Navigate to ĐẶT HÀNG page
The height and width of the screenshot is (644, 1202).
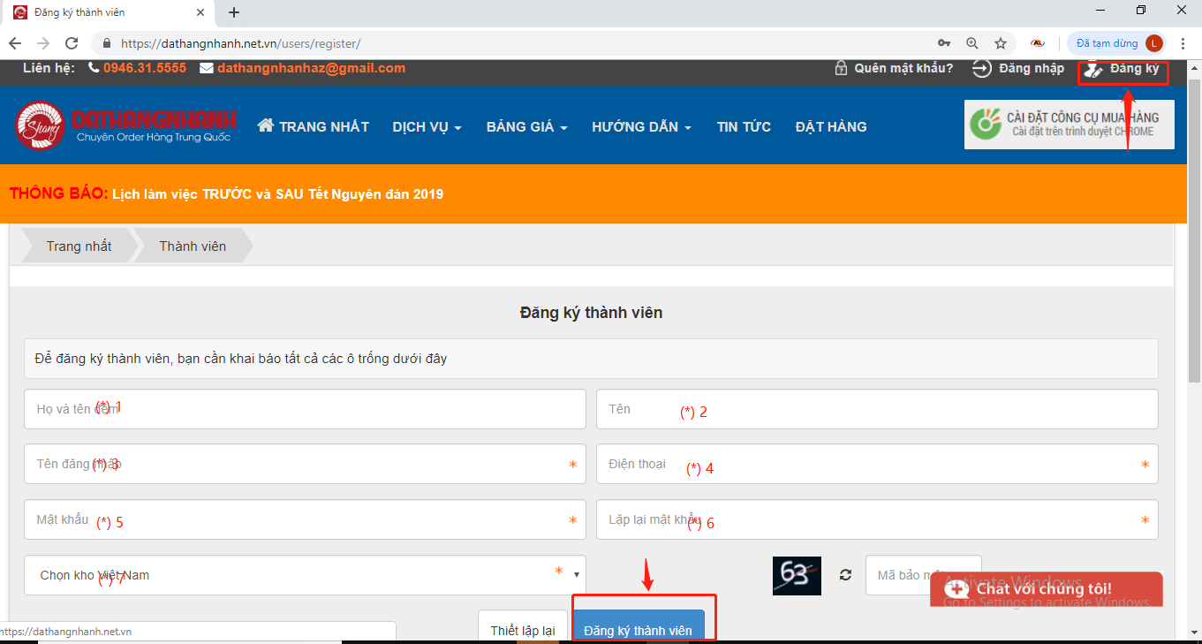point(830,127)
